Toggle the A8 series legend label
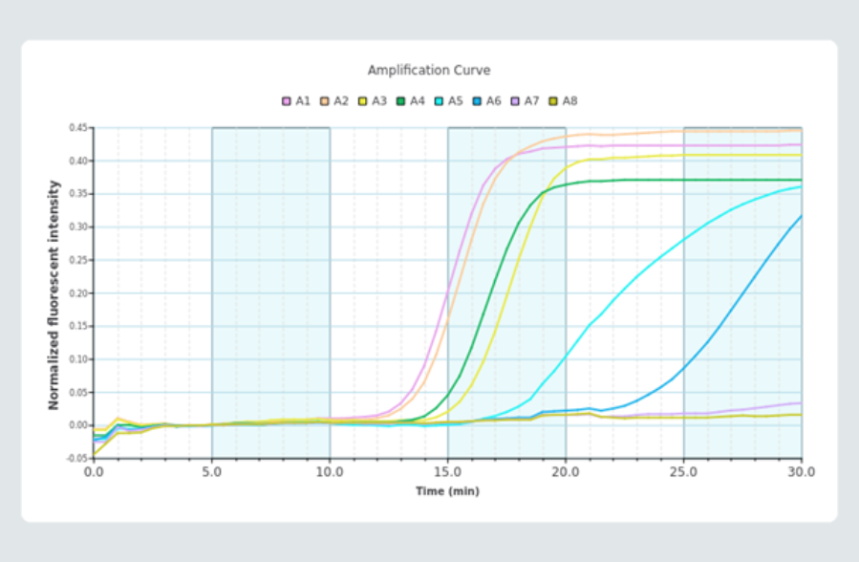The width and height of the screenshot is (859, 562). 570,101
